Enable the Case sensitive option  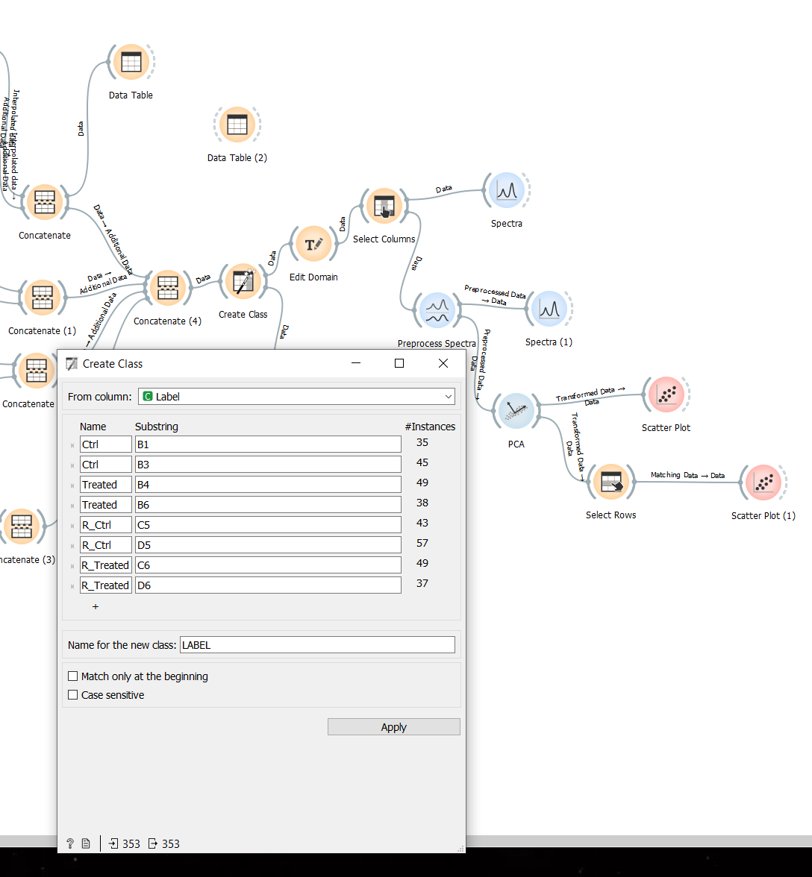72,694
